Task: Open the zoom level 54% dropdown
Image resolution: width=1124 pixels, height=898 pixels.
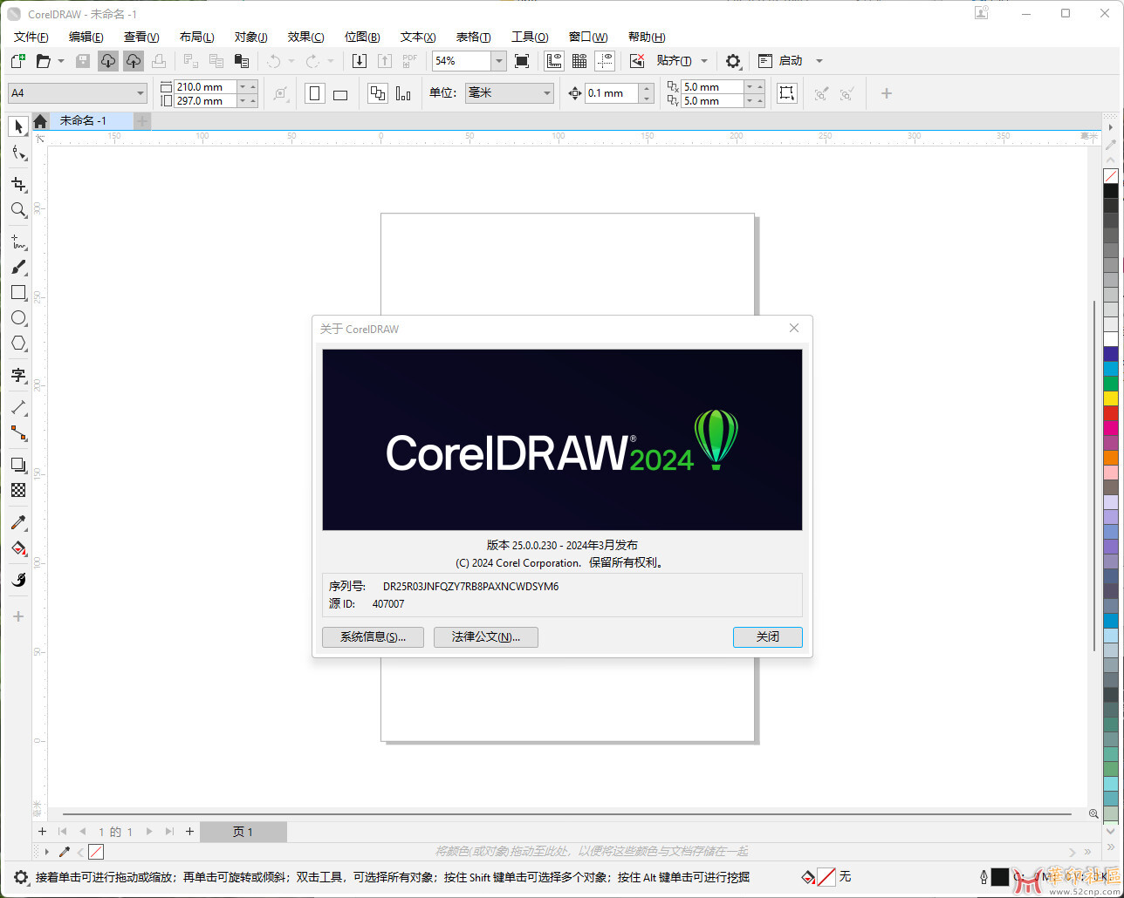Action: [x=498, y=61]
